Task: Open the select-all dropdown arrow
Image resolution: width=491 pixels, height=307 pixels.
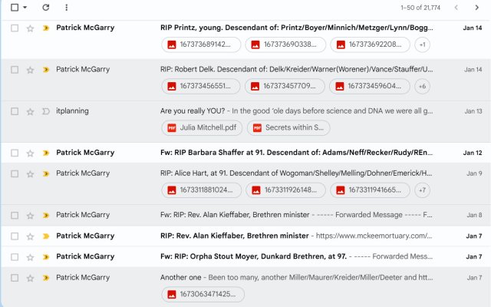Action: [25, 8]
